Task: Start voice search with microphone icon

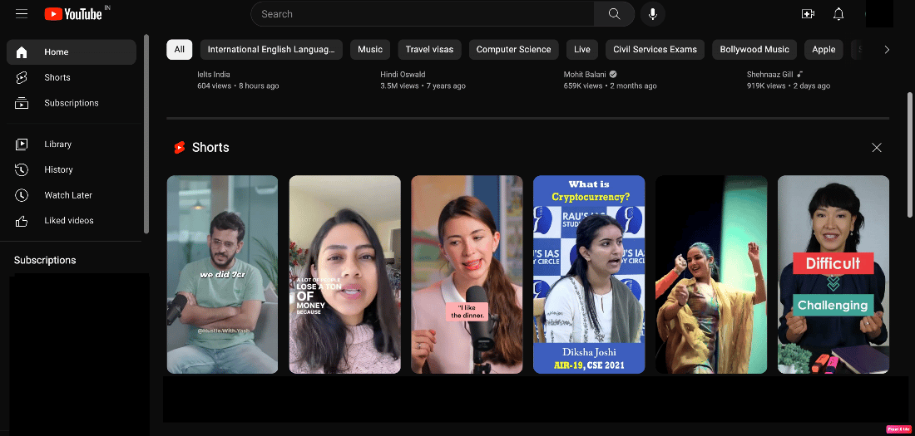Action: 652,14
